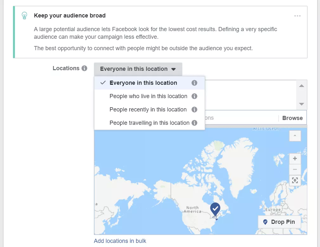Select the blue checkmark pin on the map

pos(215,209)
